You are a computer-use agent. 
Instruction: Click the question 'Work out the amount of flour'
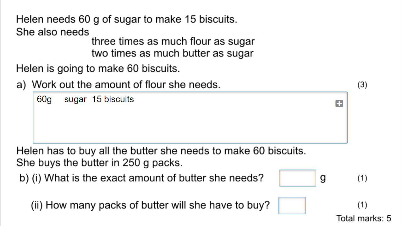126,84
